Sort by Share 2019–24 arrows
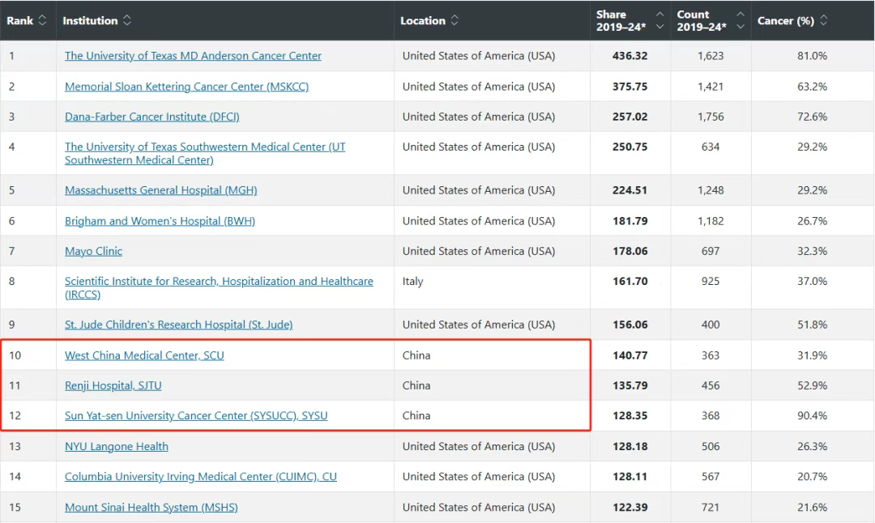 [660, 20]
